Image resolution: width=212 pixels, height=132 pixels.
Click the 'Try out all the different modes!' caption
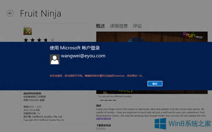tap(114, 96)
